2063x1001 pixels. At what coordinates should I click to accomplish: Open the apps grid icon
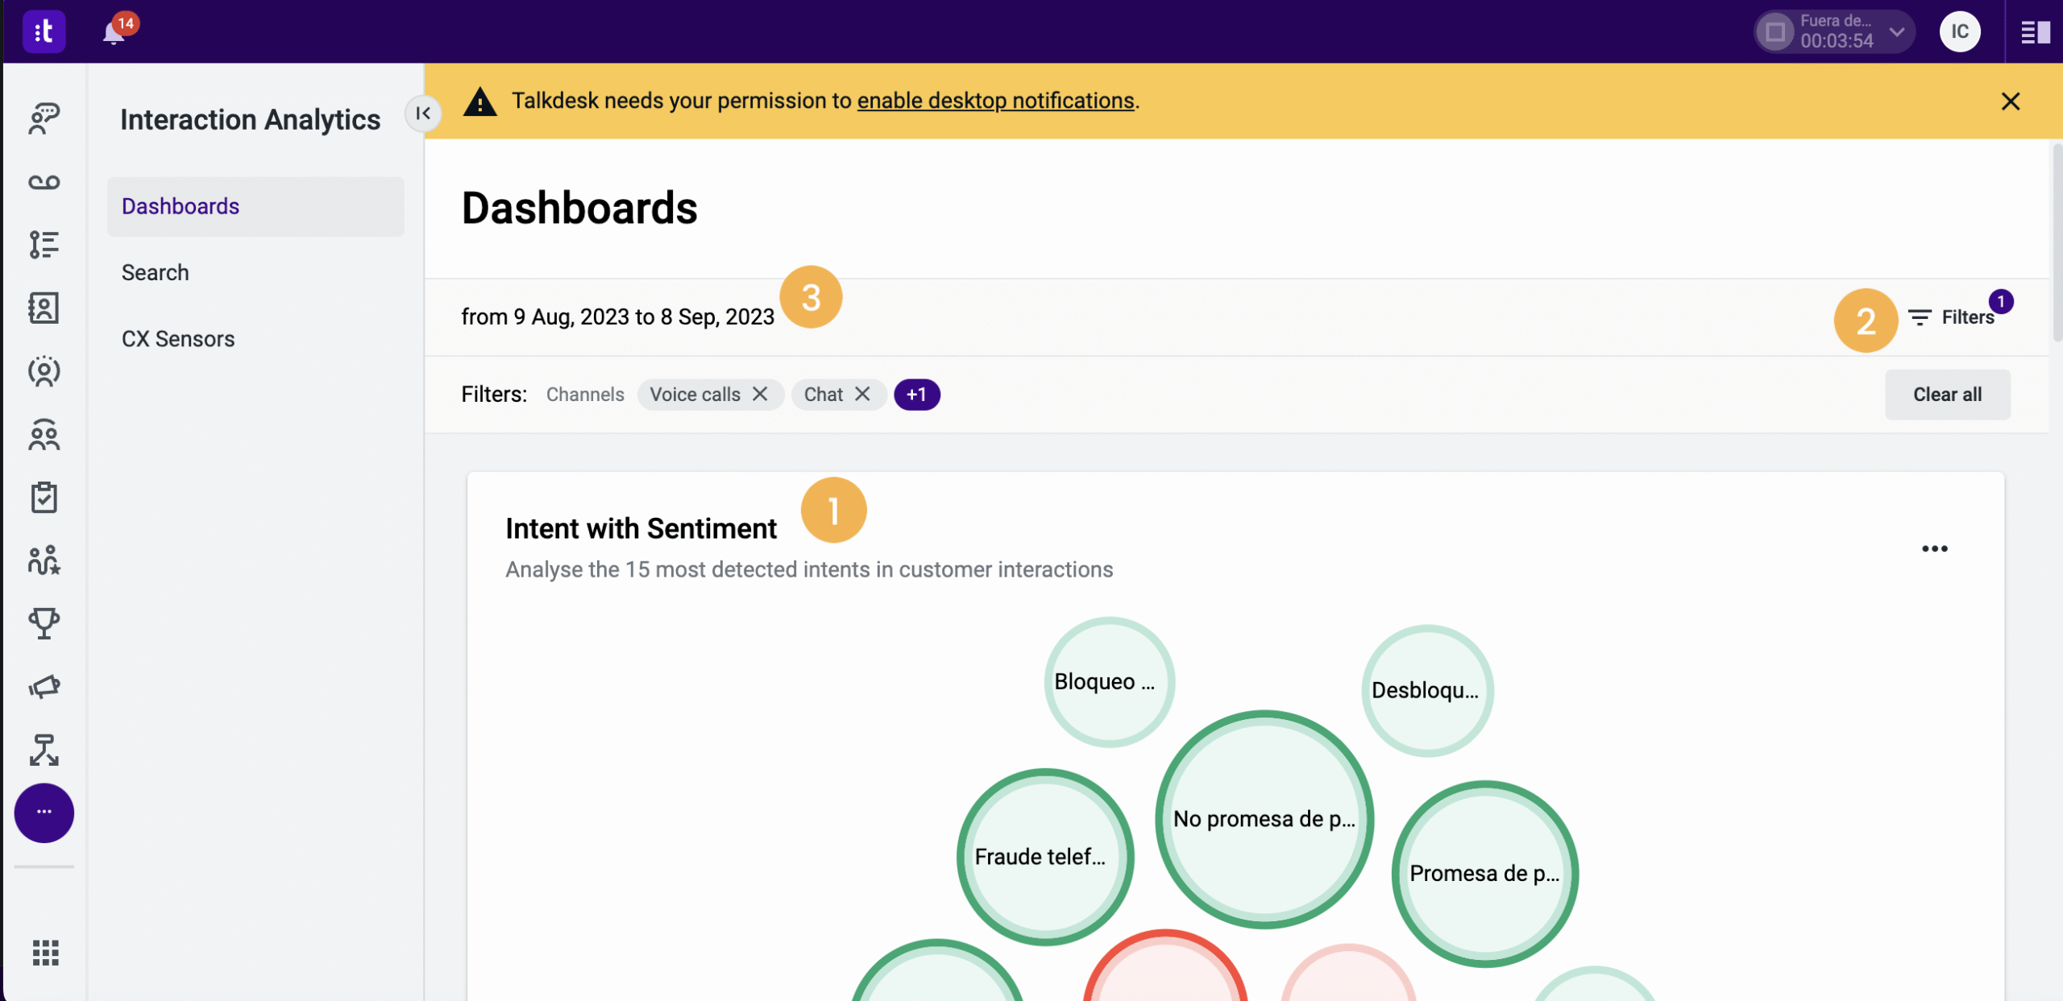45,953
